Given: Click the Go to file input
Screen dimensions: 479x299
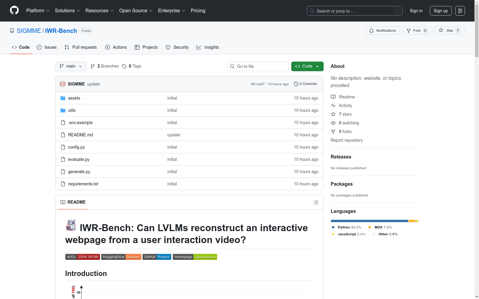Looking at the screenshot, I should 258,66.
